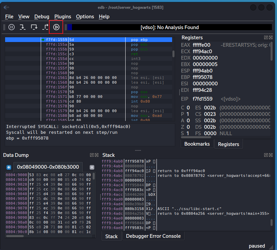Run the program with the highlighted Run icon
This screenshot has height=250, width=277.
56,27
